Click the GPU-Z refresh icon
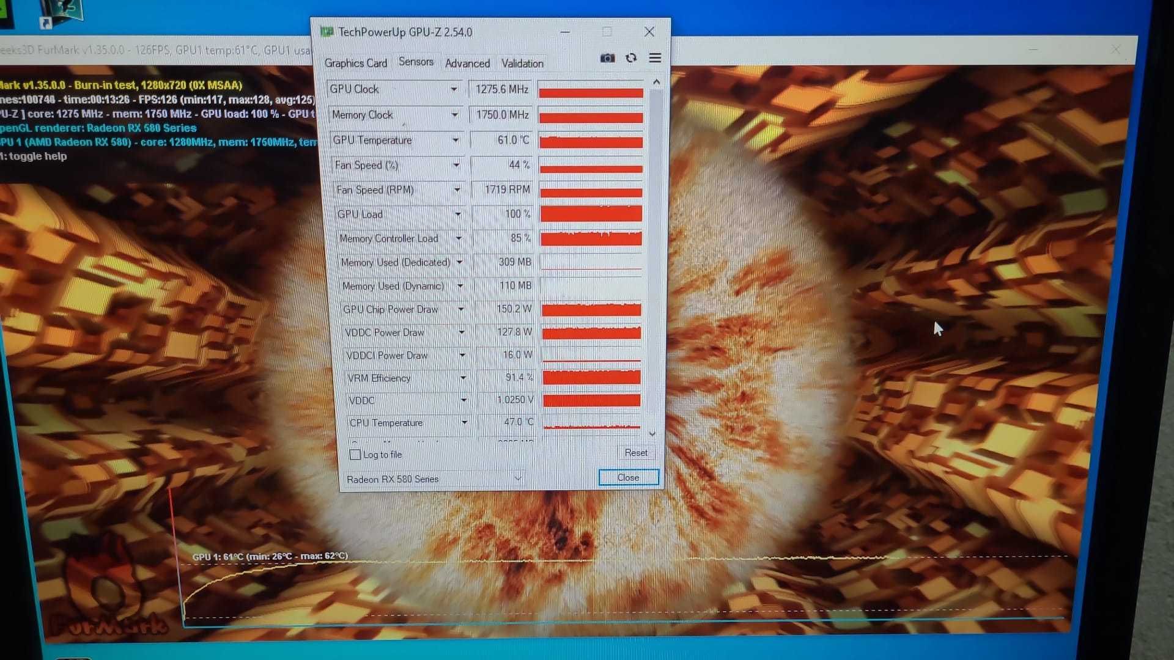The width and height of the screenshot is (1174, 660). 631,58
